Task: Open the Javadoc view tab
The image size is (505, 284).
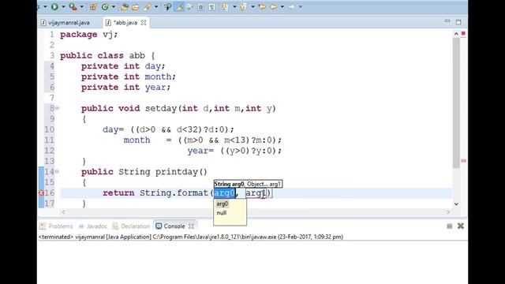Action: tap(93, 226)
